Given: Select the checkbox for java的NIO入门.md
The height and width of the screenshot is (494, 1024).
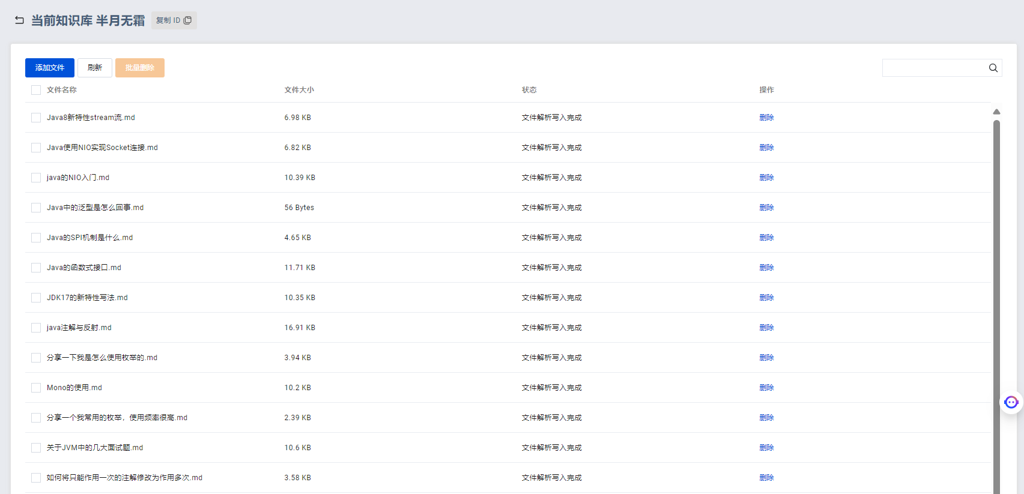Looking at the screenshot, I should click(x=36, y=178).
